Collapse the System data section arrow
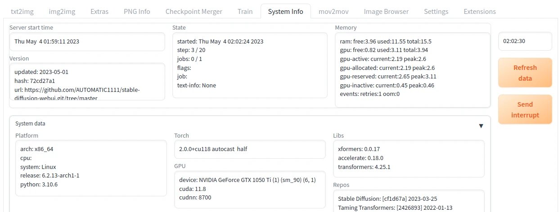Viewport: 559px width, 212px height. [x=481, y=126]
